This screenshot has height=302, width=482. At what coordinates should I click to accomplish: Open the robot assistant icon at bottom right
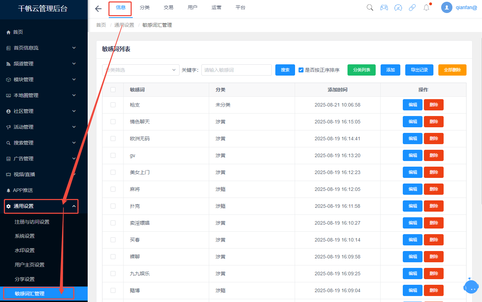coord(471,286)
